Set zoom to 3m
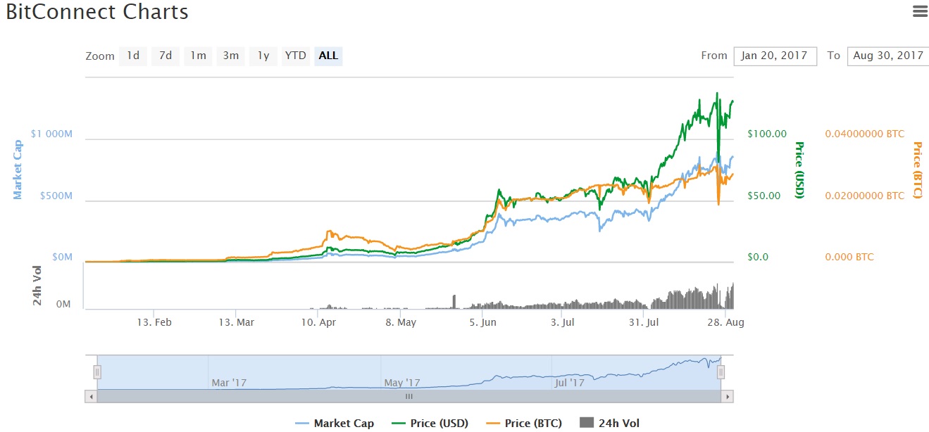929x432 pixels. pos(231,56)
